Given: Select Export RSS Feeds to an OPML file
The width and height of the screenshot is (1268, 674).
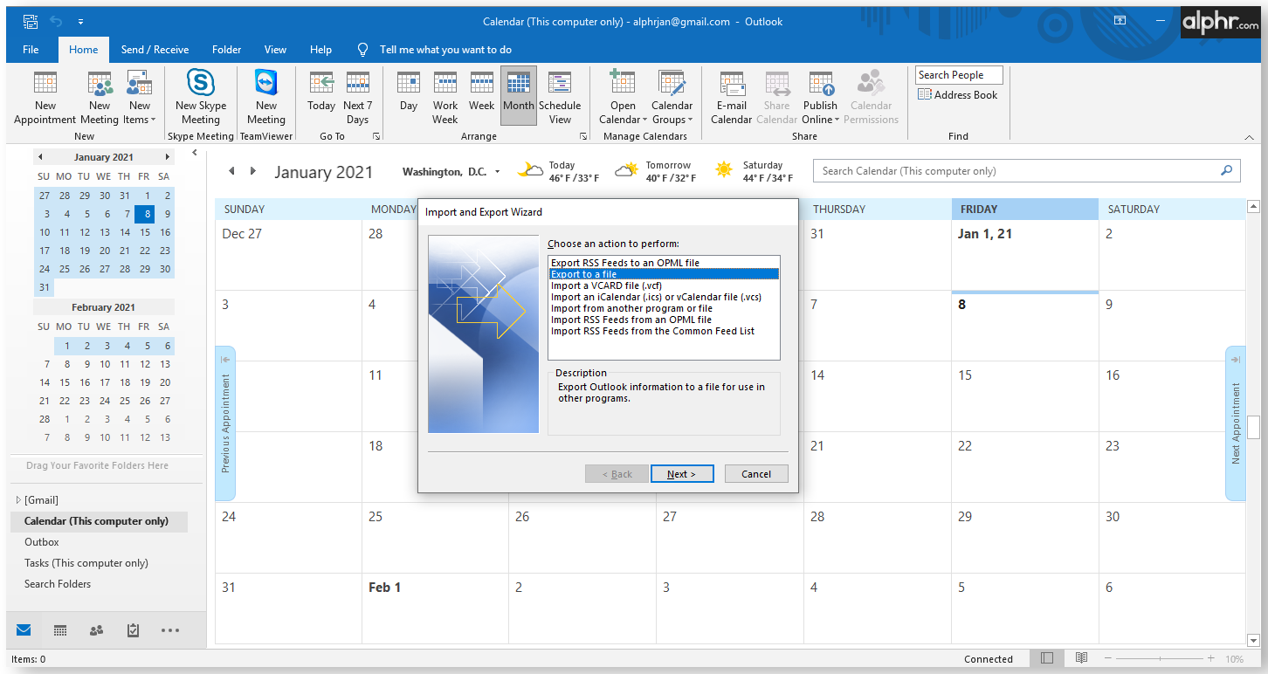Looking at the screenshot, I should tap(625, 263).
